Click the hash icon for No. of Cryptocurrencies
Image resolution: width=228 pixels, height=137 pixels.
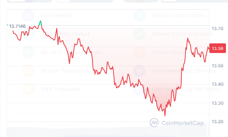point(29,53)
